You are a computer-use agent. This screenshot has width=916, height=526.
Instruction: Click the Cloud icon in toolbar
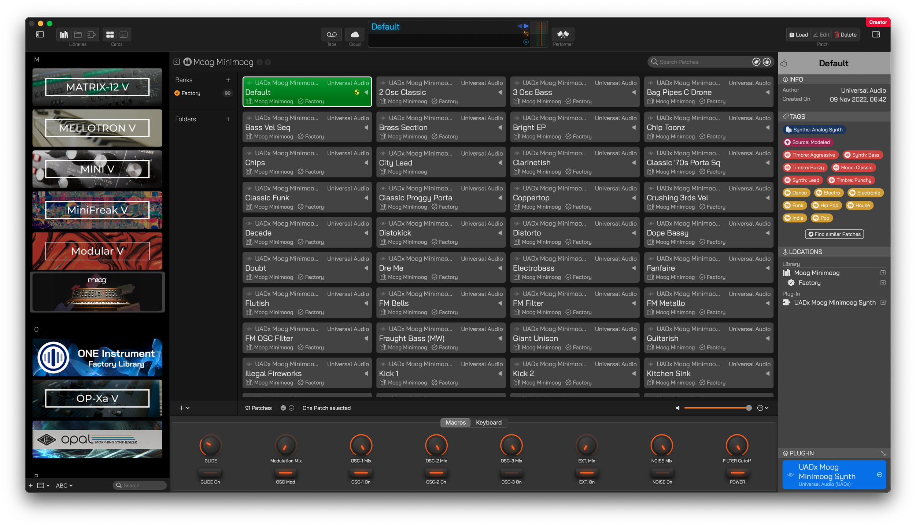pos(354,34)
